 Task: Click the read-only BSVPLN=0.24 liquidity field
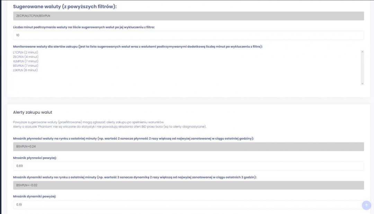[188, 147]
